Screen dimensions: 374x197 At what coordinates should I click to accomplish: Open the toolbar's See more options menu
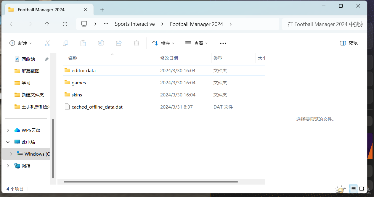tap(223, 43)
